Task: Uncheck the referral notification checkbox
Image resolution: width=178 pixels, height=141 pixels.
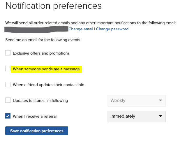Action: pyautogui.click(x=8, y=116)
